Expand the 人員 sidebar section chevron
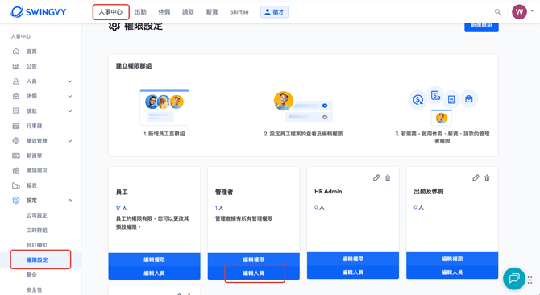 coord(70,81)
